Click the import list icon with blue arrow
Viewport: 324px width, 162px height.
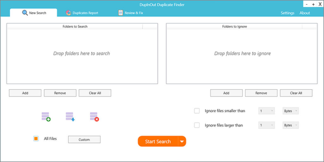70,117
